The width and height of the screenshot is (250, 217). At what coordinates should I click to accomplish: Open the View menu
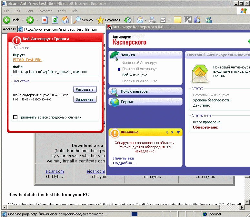pyautogui.click(x=29, y=11)
